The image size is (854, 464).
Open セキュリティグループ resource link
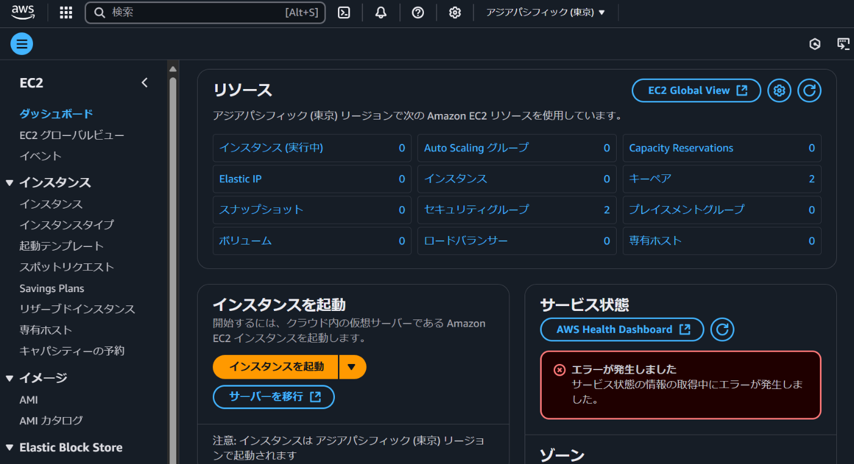click(476, 210)
